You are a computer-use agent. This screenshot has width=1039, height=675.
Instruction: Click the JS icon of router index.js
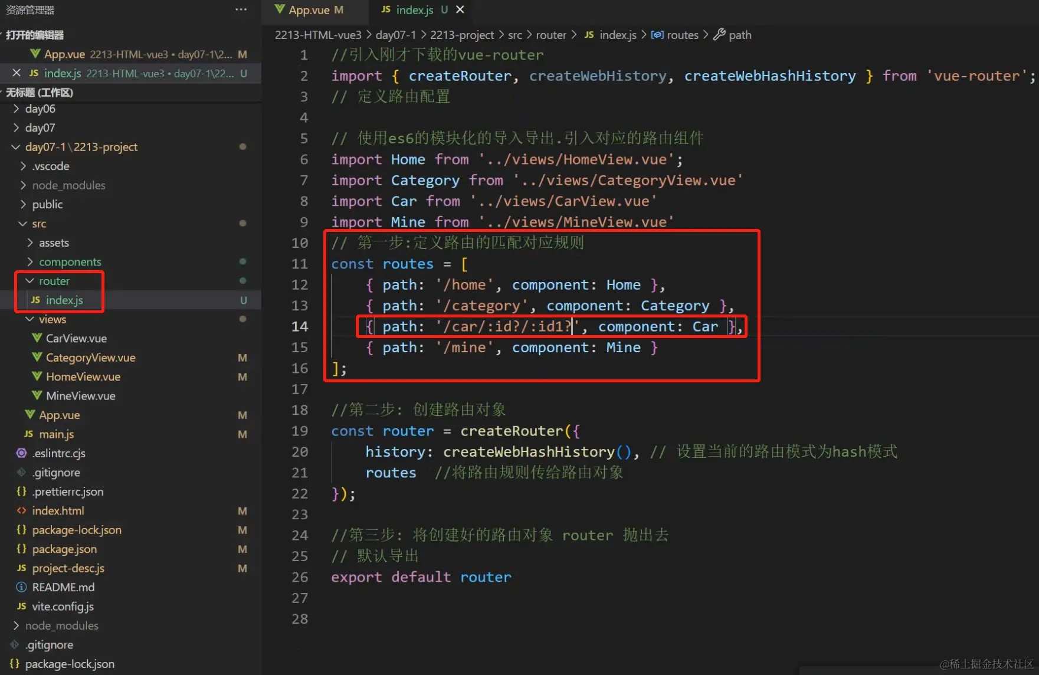click(35, 300)
